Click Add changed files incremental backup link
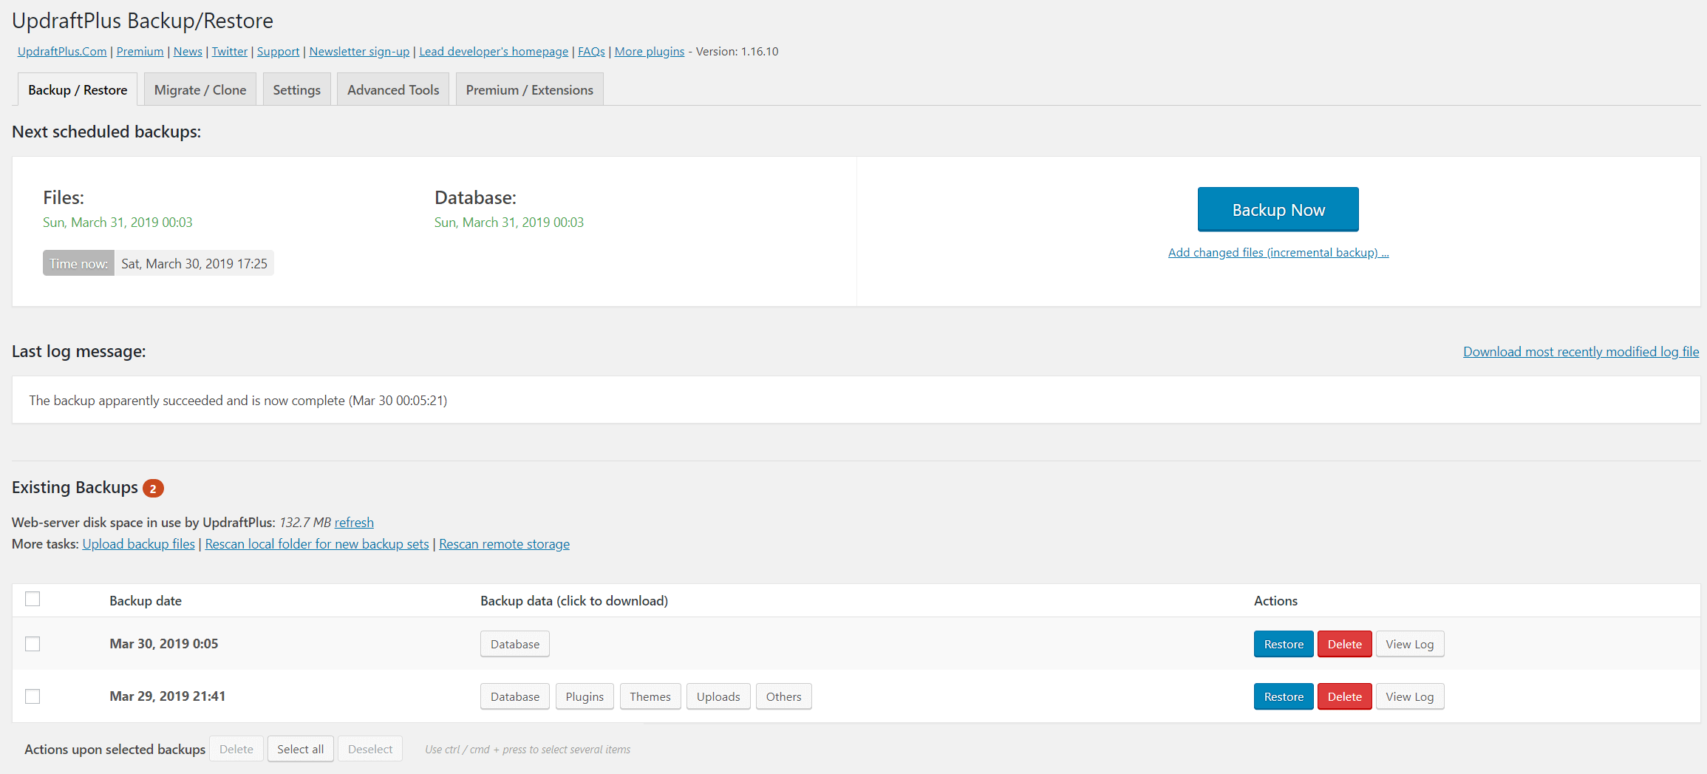The width and height of the screenshot is (1707, 774). tap(1278, 253)
